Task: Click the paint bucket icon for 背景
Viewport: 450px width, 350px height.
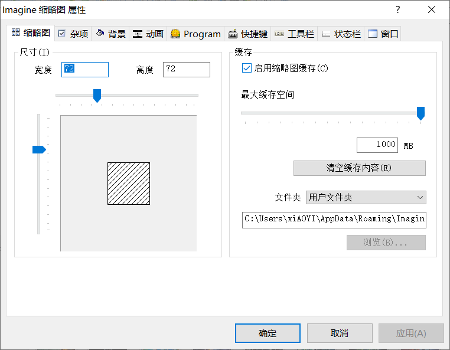Action: [100, 33]
